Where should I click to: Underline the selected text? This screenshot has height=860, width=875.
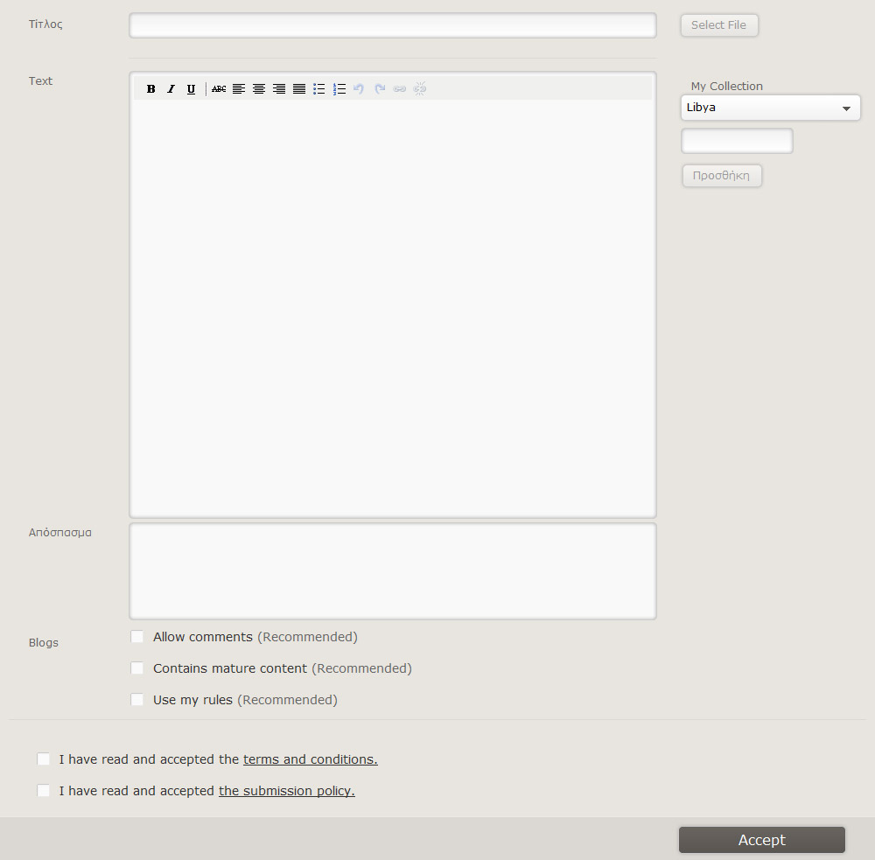192,88
